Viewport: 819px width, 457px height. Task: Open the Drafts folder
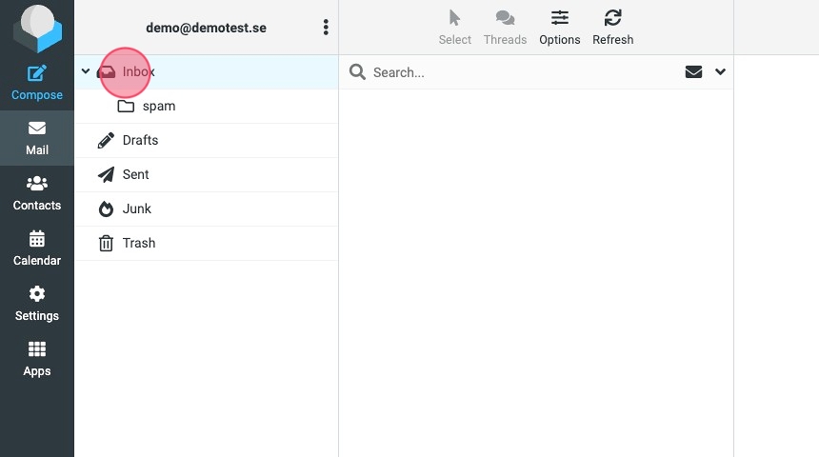tap(140, 140)
